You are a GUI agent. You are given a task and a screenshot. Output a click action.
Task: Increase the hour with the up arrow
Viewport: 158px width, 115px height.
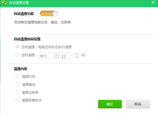[77, 54]
